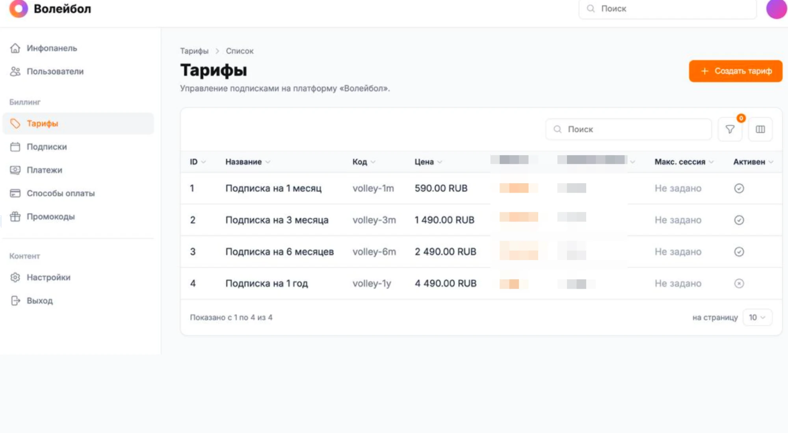Toggle active status for Подписка на 1 месяц

click(x=739, y=188)
